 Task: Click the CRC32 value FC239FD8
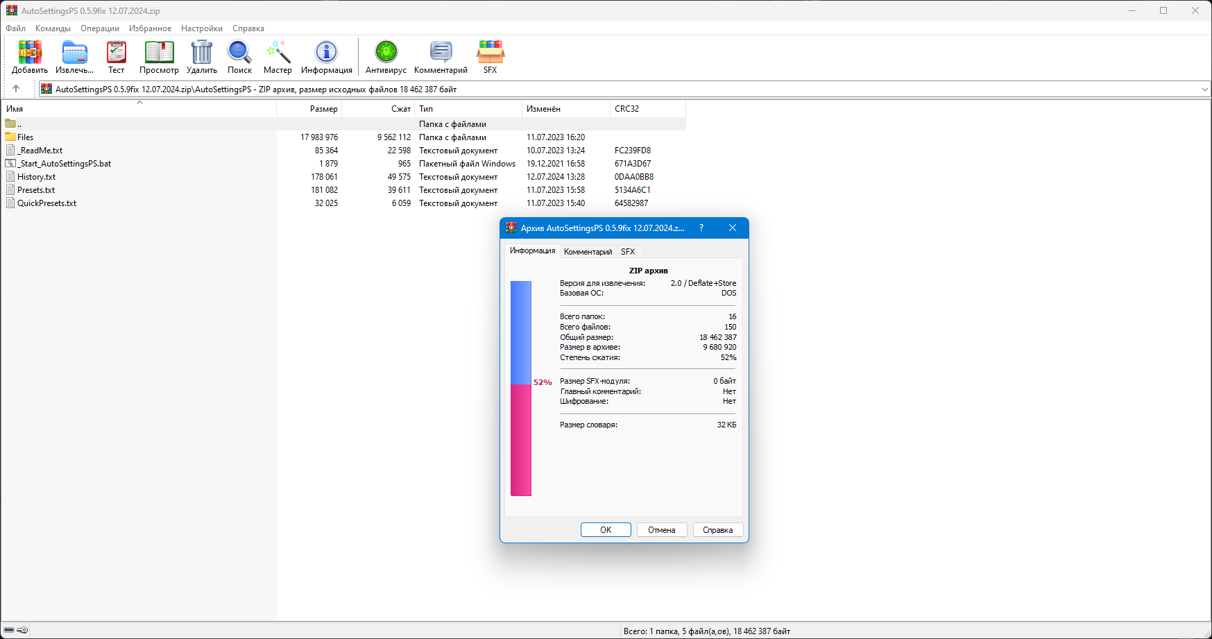(633, 151)
